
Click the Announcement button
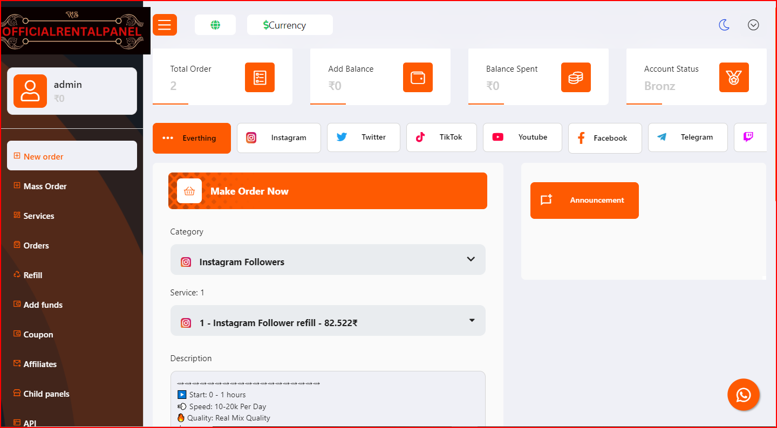pyautogui.click(x=584, y=201)
